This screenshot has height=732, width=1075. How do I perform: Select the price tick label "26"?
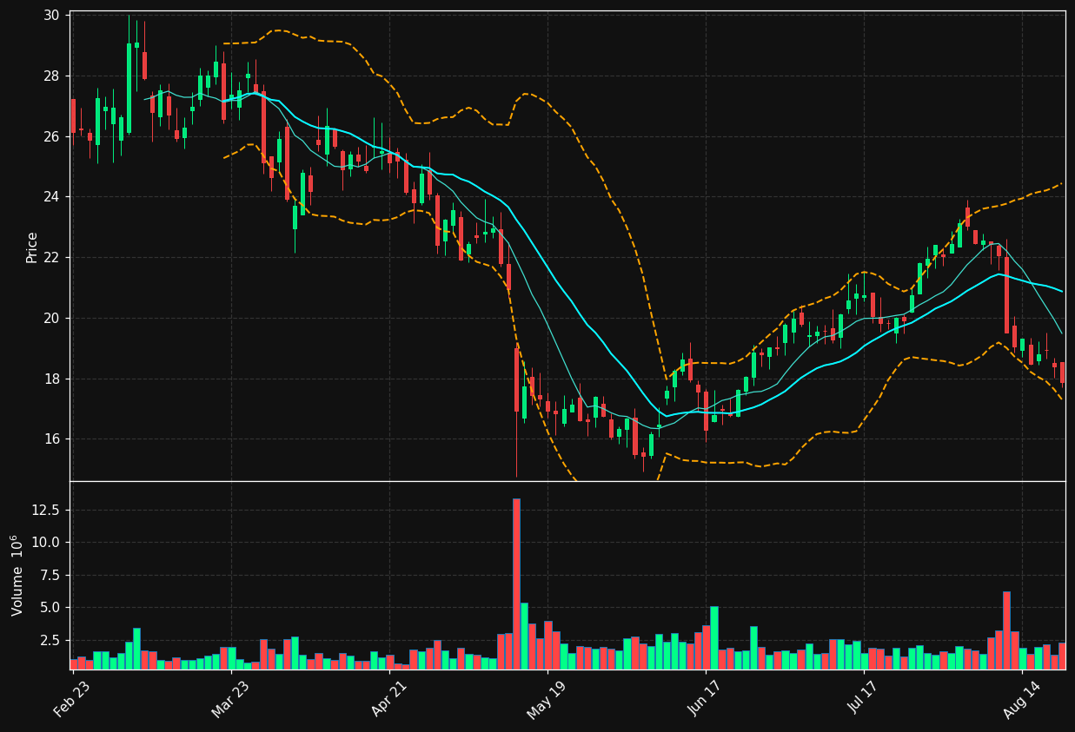coord(51,136)
